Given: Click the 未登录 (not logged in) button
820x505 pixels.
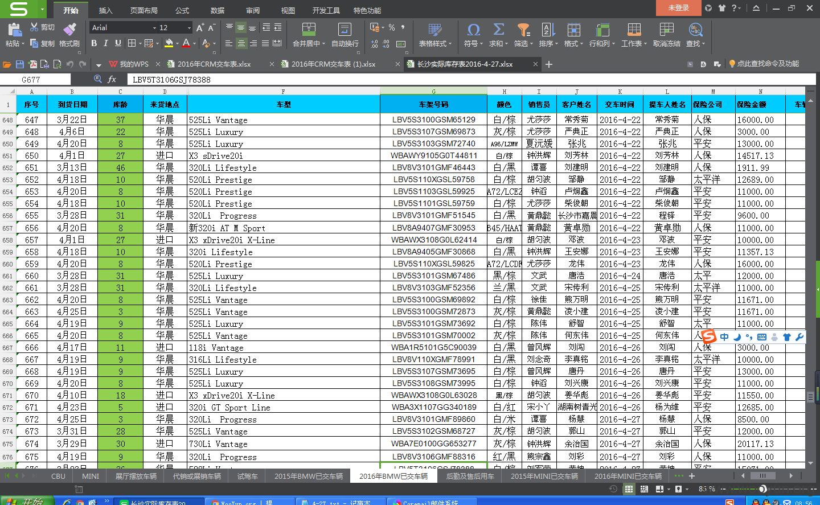Looking at the screenshot, I should (679, 8).
